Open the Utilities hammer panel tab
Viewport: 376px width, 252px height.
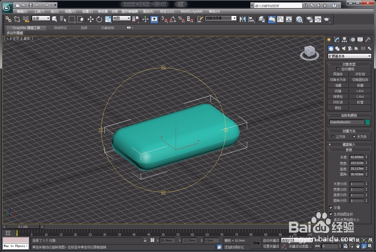368,40
